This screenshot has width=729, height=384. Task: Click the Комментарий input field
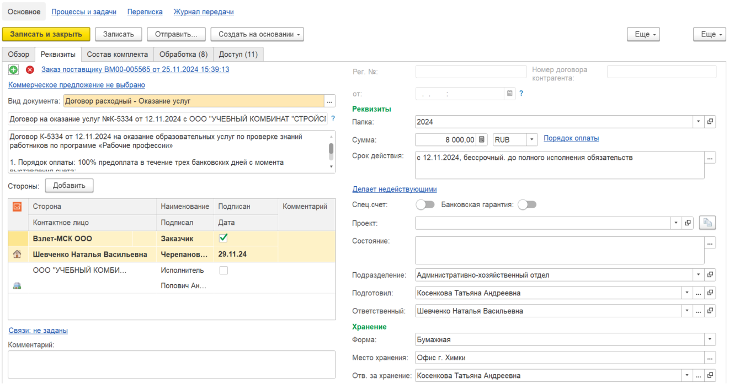(172, 364)
